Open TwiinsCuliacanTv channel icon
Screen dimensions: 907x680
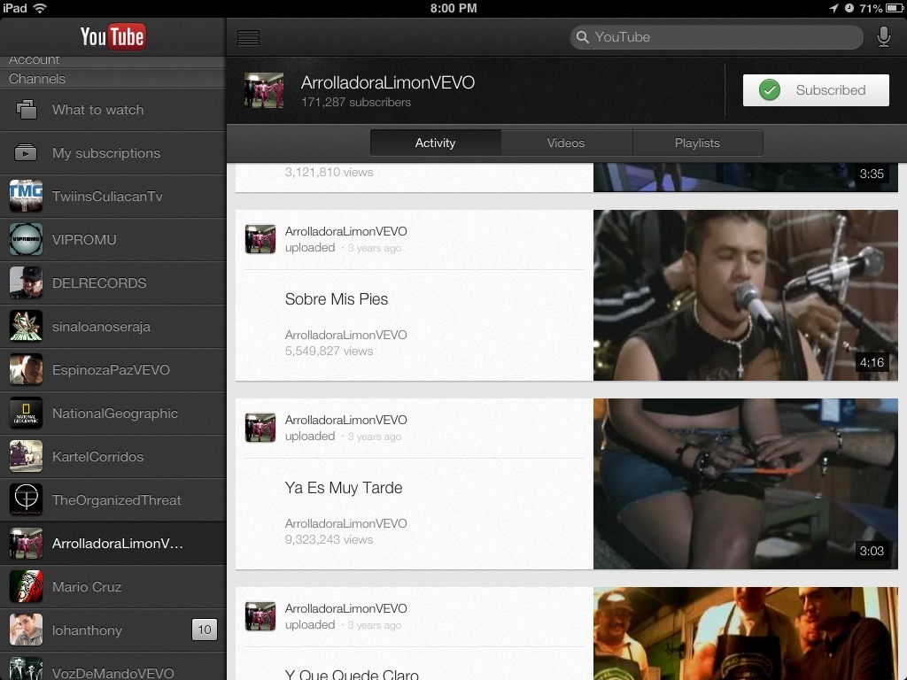coord(26,196)
